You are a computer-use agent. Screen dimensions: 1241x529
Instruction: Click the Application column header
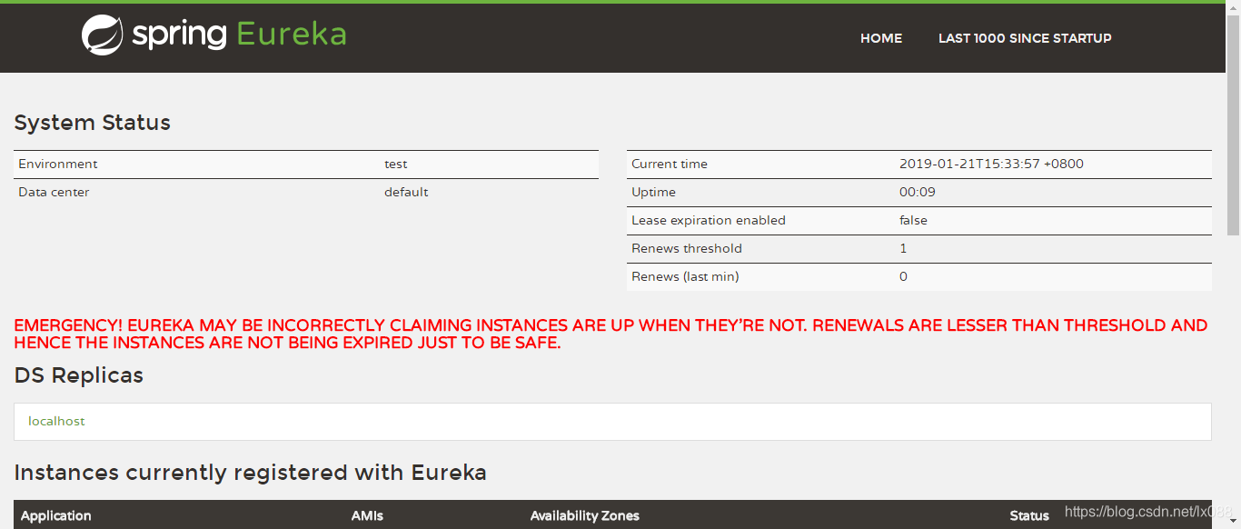pos(56,515)
